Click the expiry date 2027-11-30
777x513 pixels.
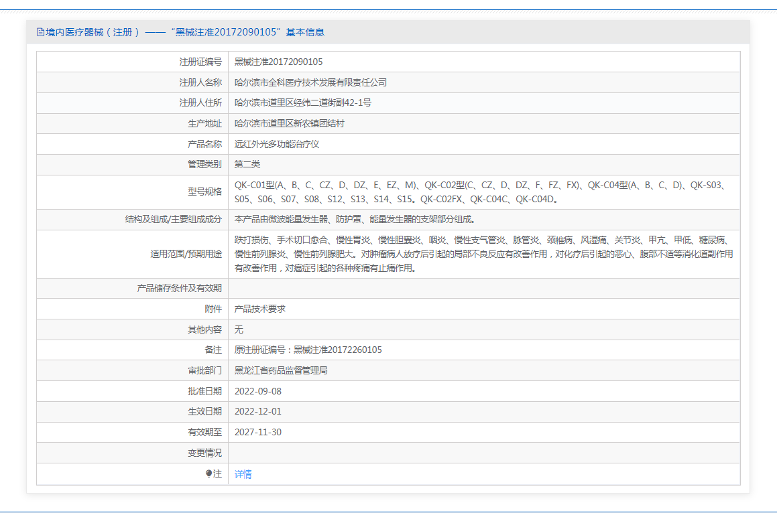pyautogui.click(x=257, y=433)
